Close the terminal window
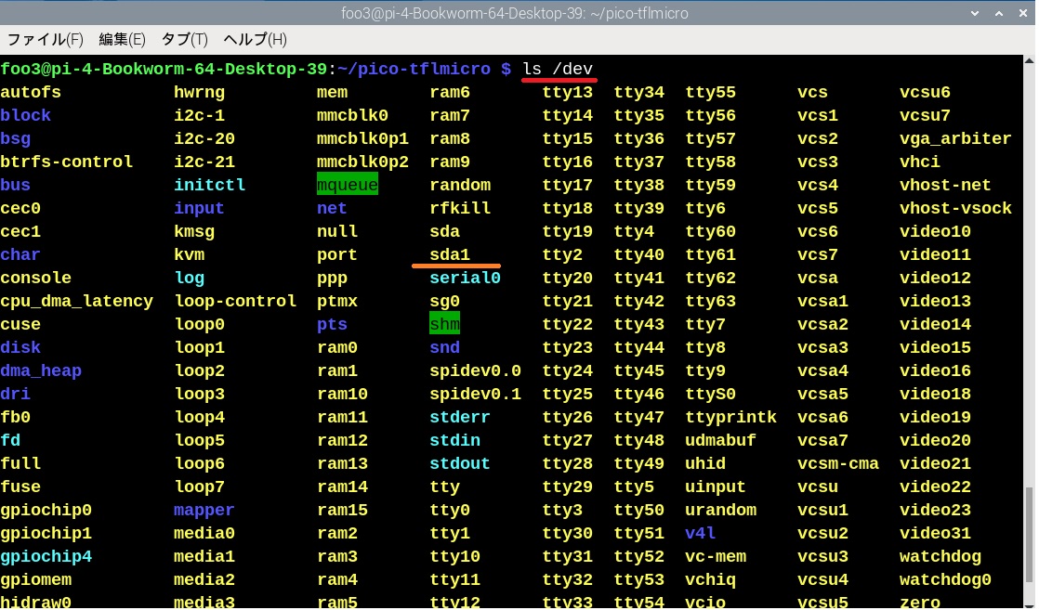1039x610 pixels. click(1021, 13)
